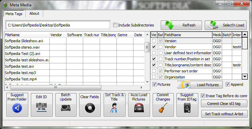Uncheck the View box for Vendor field
252x129 pixels.
[154, 47]
